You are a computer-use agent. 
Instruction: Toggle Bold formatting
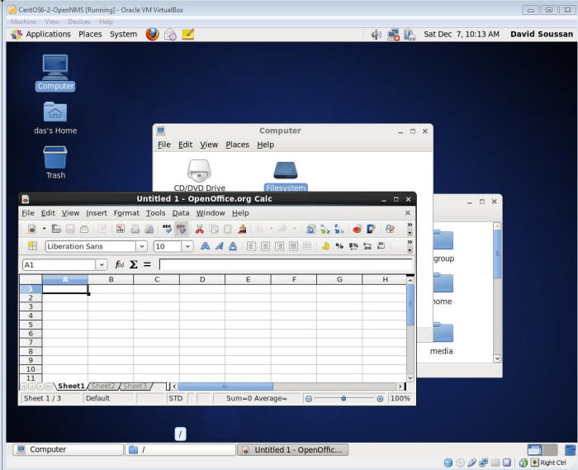point(205,246)
